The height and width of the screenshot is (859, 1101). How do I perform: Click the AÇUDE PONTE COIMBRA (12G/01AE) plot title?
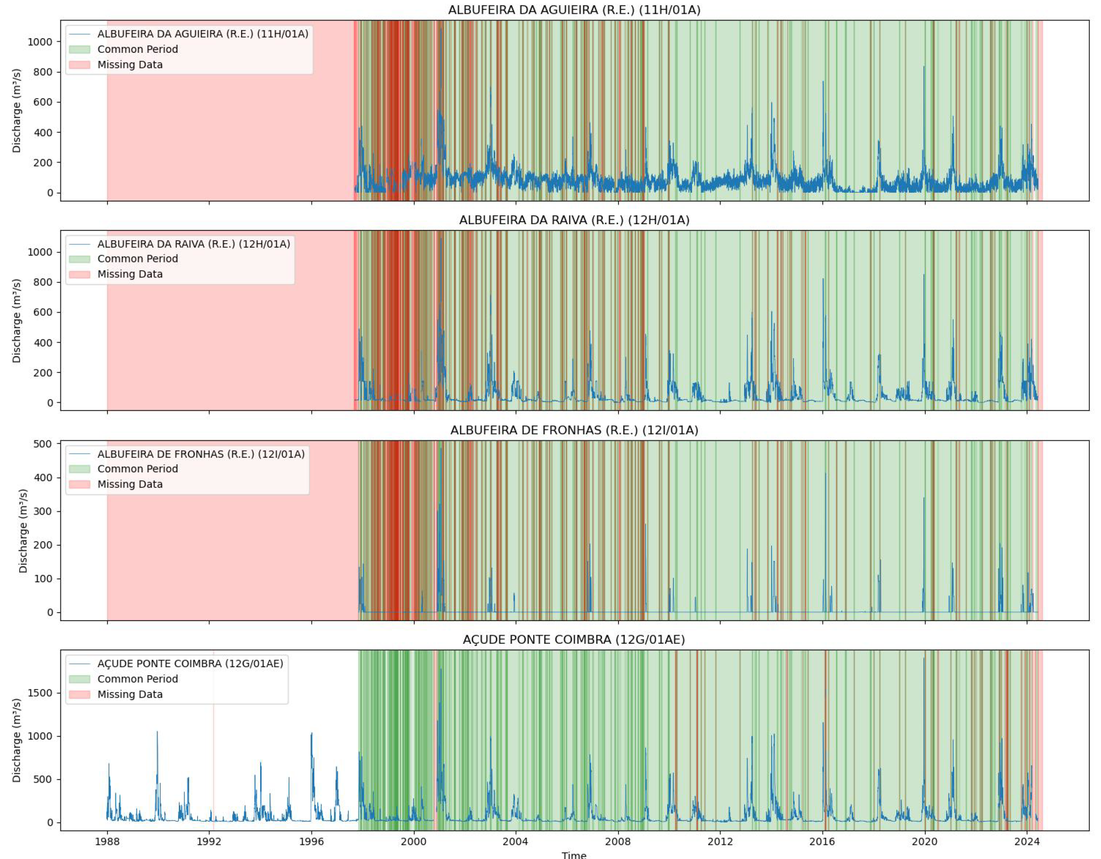(574, 640)
